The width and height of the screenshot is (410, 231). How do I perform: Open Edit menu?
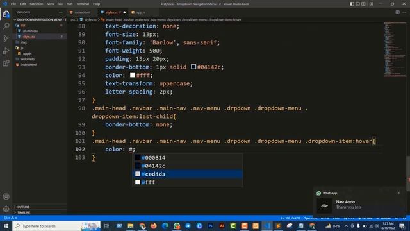[23, 4]
